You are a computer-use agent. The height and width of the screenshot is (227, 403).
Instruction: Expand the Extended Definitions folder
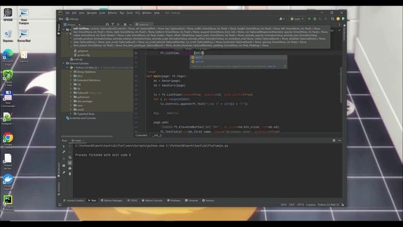click(x=71, y=80)
